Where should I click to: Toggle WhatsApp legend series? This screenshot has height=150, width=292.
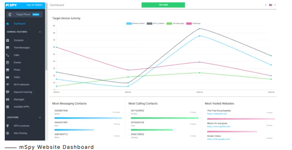tap(193, 24)
